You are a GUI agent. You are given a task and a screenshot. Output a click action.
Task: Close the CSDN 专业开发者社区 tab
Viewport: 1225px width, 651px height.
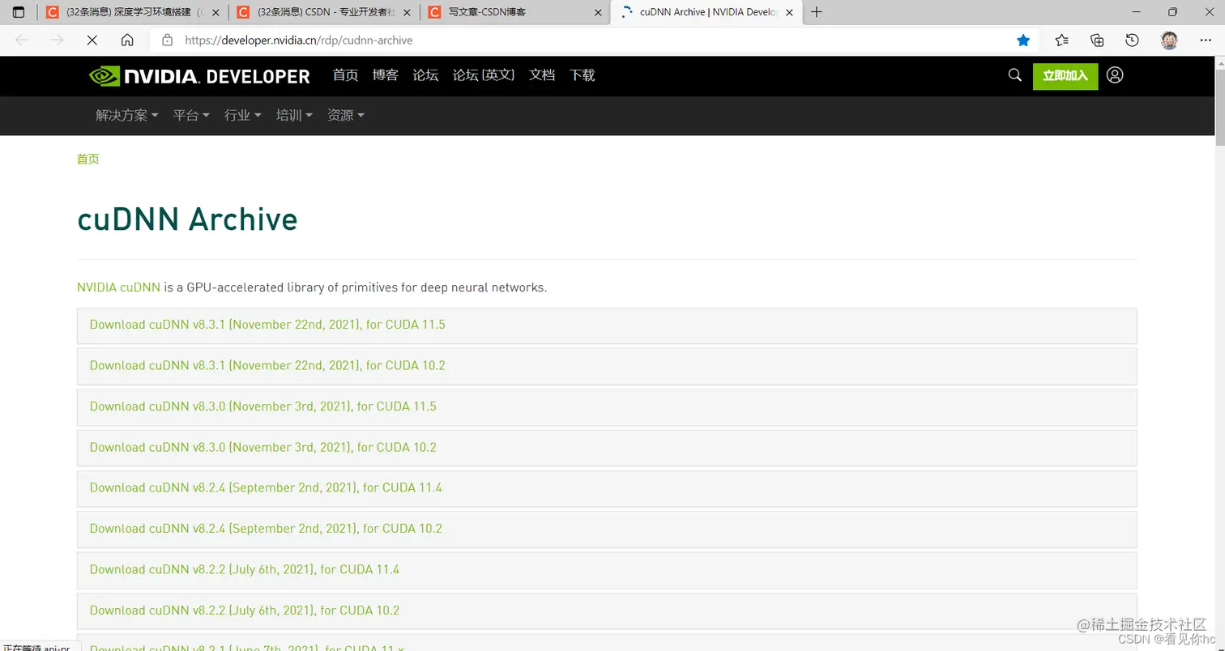pyautogui.click(x=408, y=12)
